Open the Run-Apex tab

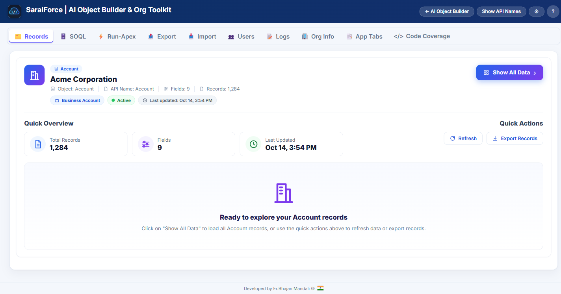point(117,36)
